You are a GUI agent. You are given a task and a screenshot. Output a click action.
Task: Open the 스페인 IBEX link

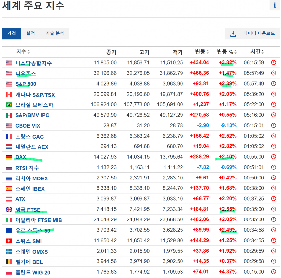30,189
